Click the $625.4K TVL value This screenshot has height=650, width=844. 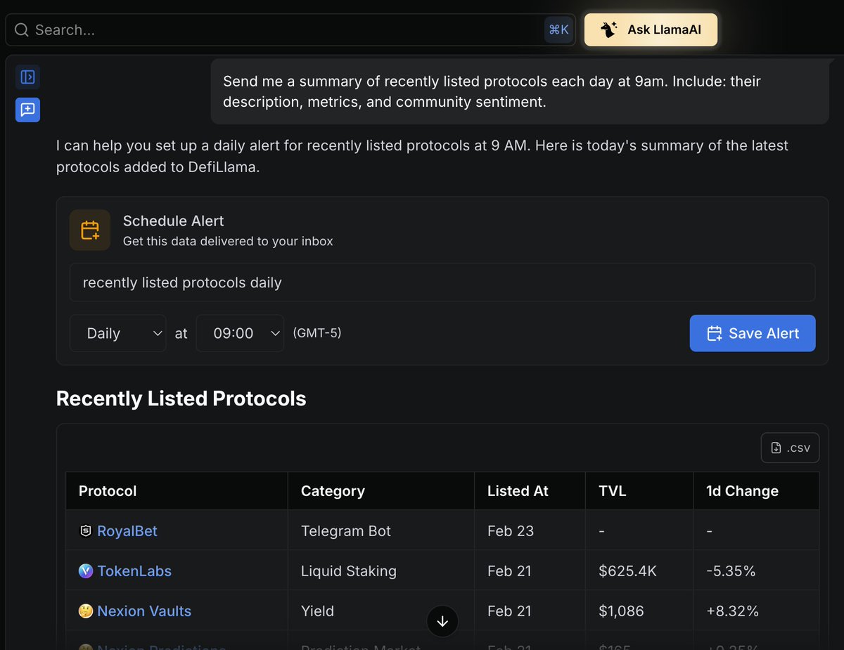627,571
